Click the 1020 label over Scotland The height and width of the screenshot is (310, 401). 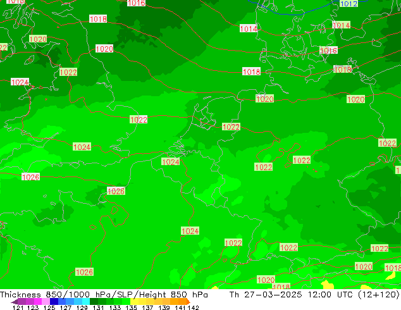pos(38,39)
